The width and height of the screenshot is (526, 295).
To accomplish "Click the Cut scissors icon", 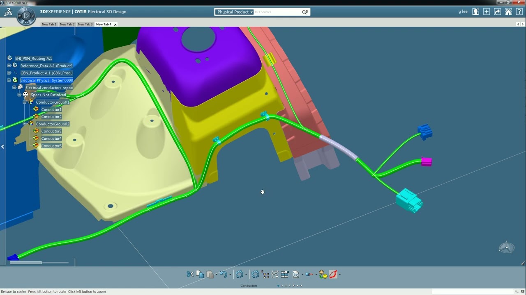I will [190, 274].
